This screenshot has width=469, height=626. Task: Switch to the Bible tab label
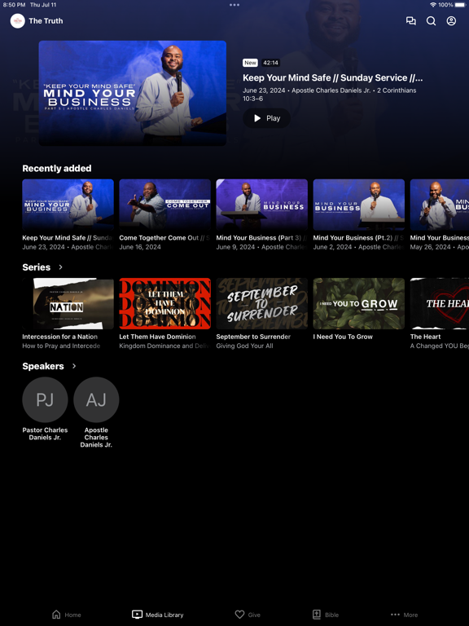331,615
